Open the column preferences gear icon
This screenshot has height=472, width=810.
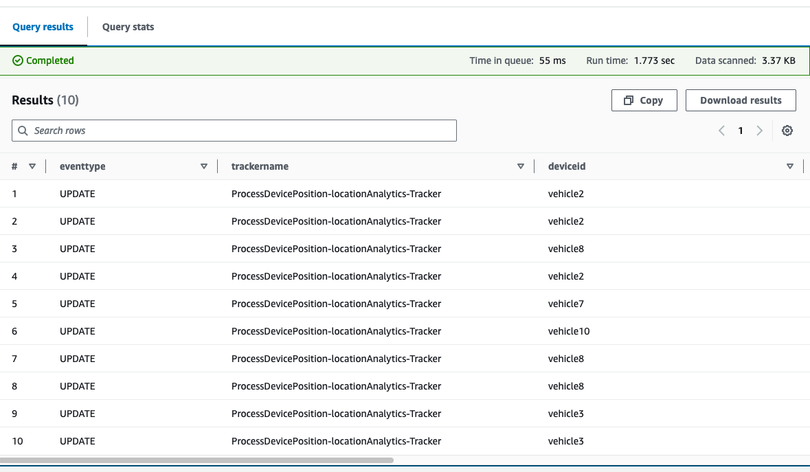787,131
